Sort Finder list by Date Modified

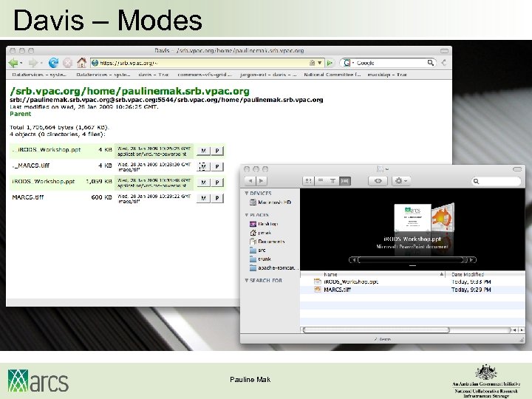(x=485, y=274)
